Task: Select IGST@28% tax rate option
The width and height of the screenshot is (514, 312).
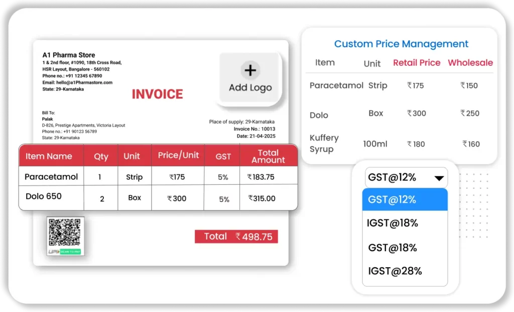Action: point(395,271)
